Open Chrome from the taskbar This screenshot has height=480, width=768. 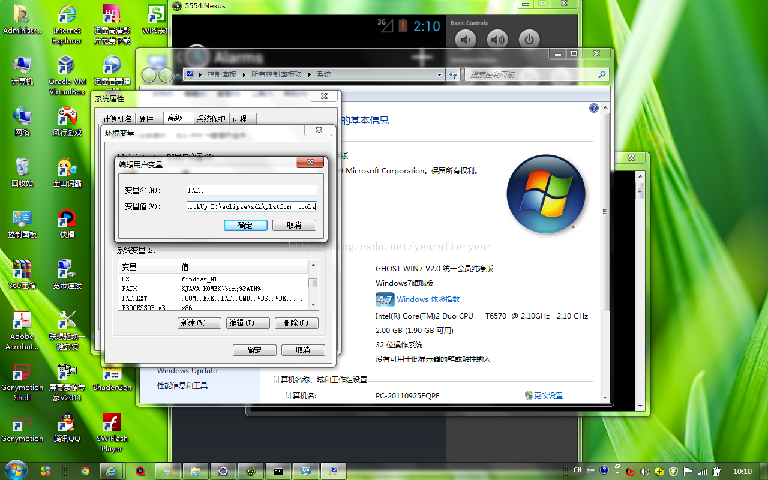point(85,471)
